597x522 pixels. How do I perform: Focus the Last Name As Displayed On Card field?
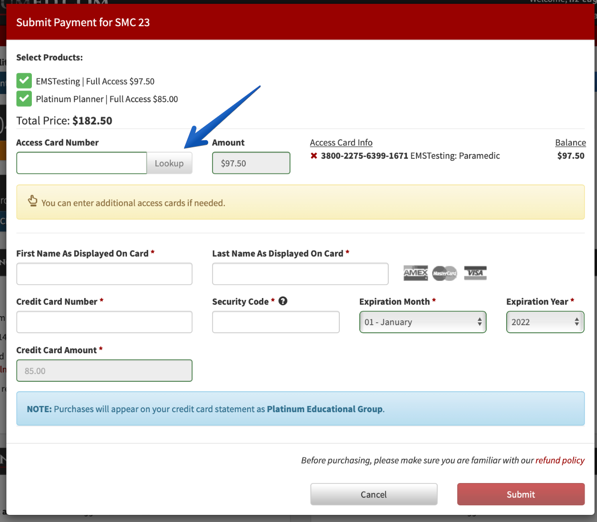click(300, 274)
